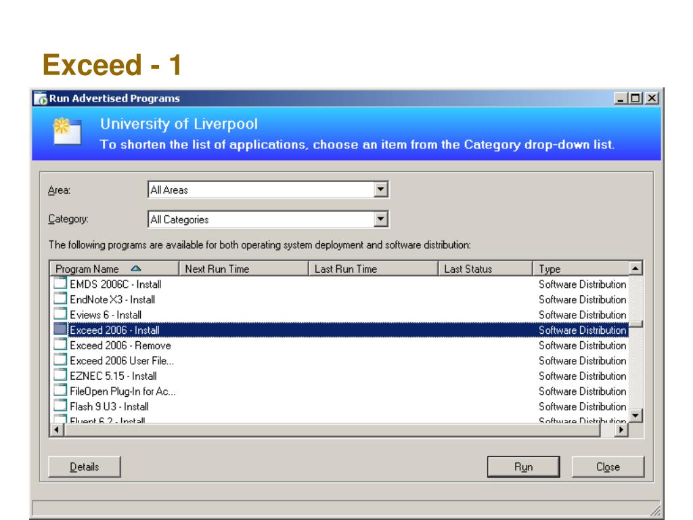The width and height of the screenshot is (693, 520).
Task: Sort by the Next Run Time column
Action: pos(244,268)
